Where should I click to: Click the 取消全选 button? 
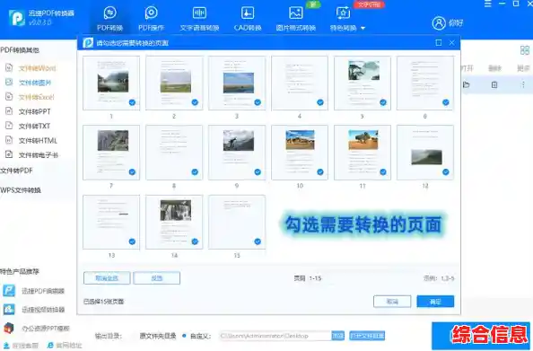107,278
